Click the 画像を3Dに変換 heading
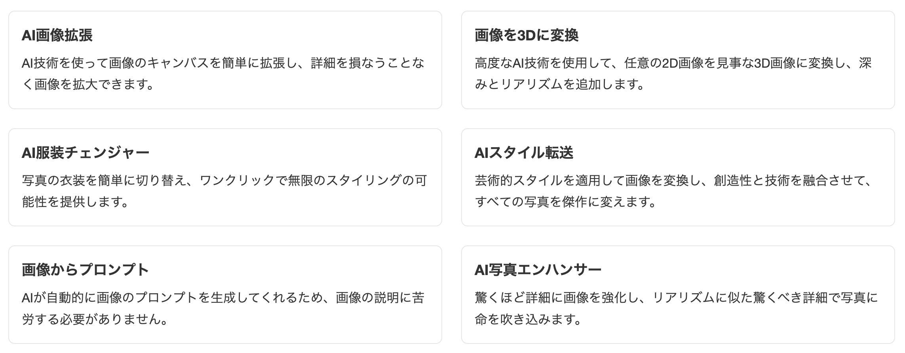905x353 pixels. (x=527, y=36)
